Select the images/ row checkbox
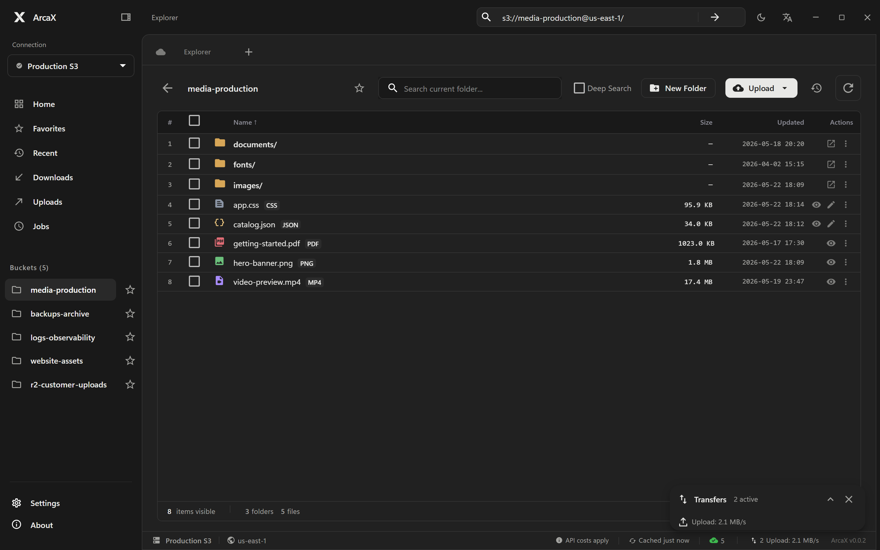The height and width of the screenshot is (550, 880). (194, 184)
